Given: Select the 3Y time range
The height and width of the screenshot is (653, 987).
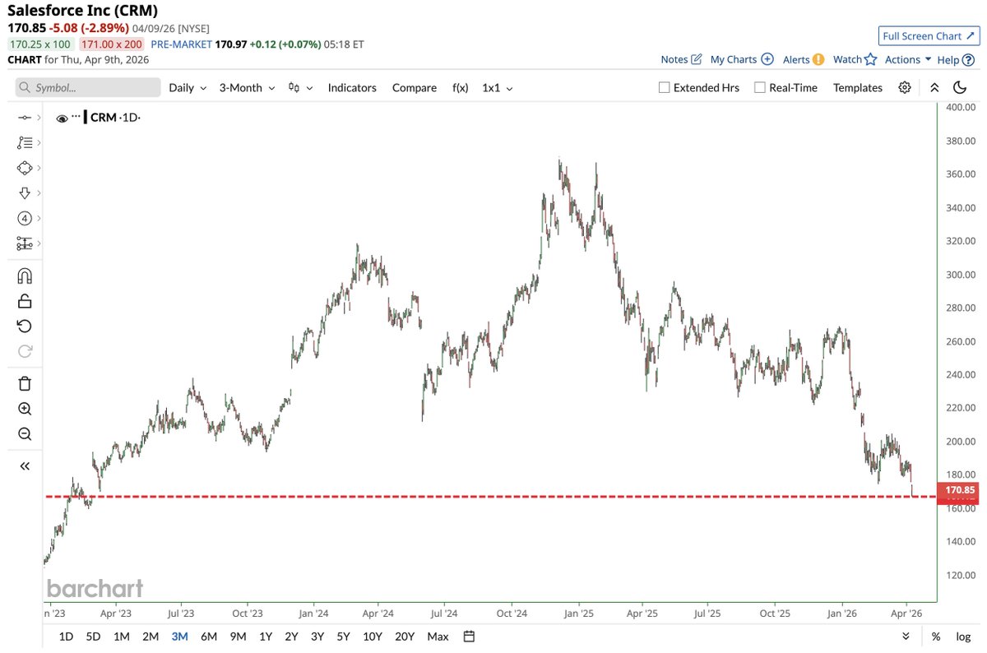Looking at the screenshot, I should [317, 636].
